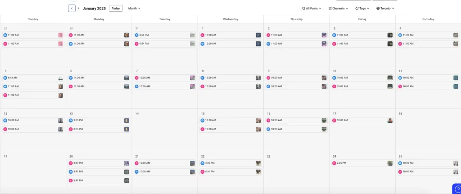Select the 11:00 AM Facebook post on Jan 5
Image resolution: width=461 pixels, height=194 pixels.
click(33, 86)
